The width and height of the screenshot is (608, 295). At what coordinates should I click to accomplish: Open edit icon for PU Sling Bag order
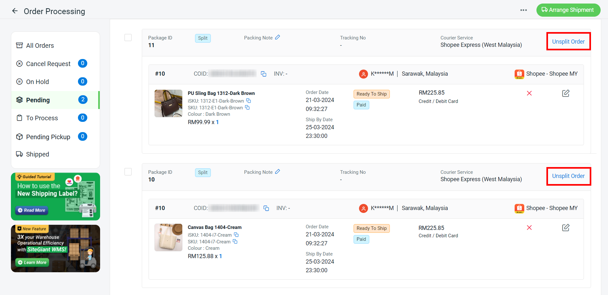pyautogui.click(x=565, y=93)
